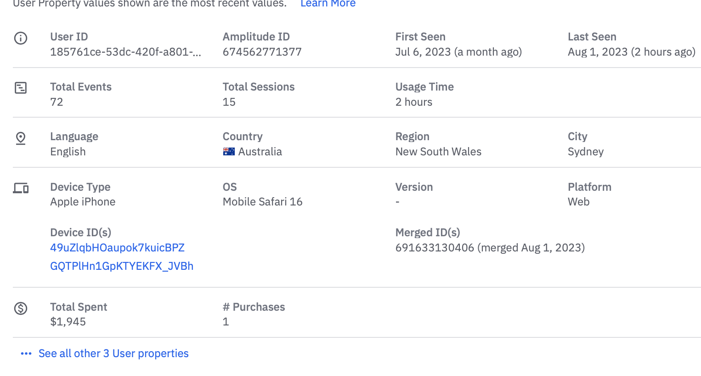Click the Australia flag icon

pos(229,152)
